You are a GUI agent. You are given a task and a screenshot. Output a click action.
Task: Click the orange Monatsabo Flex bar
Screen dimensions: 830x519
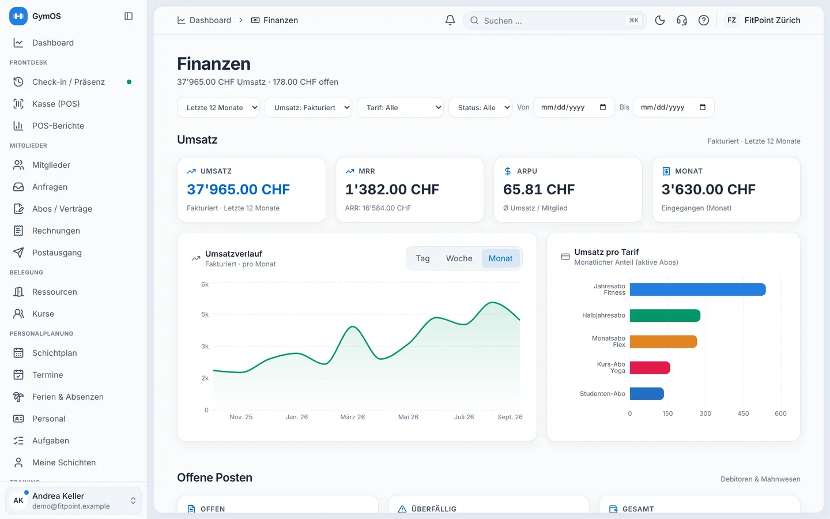tap(663, 341)
